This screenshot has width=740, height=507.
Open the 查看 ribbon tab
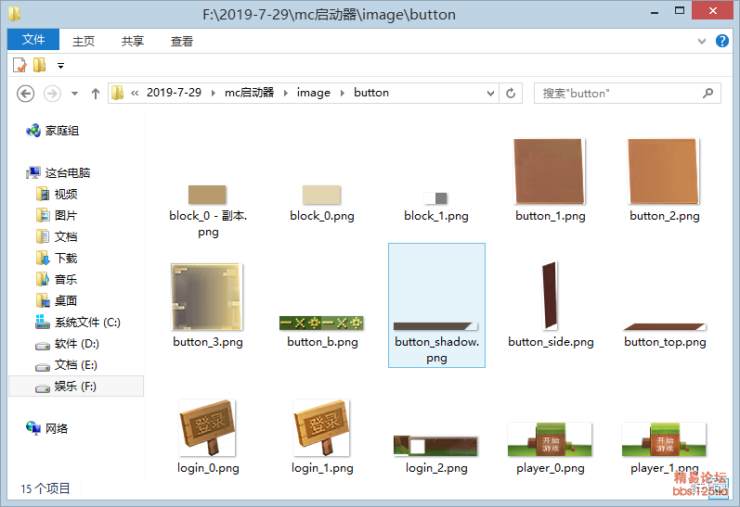[x=182, y=41]
